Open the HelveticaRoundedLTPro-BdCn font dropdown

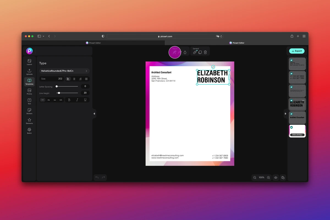coord(64,71)
